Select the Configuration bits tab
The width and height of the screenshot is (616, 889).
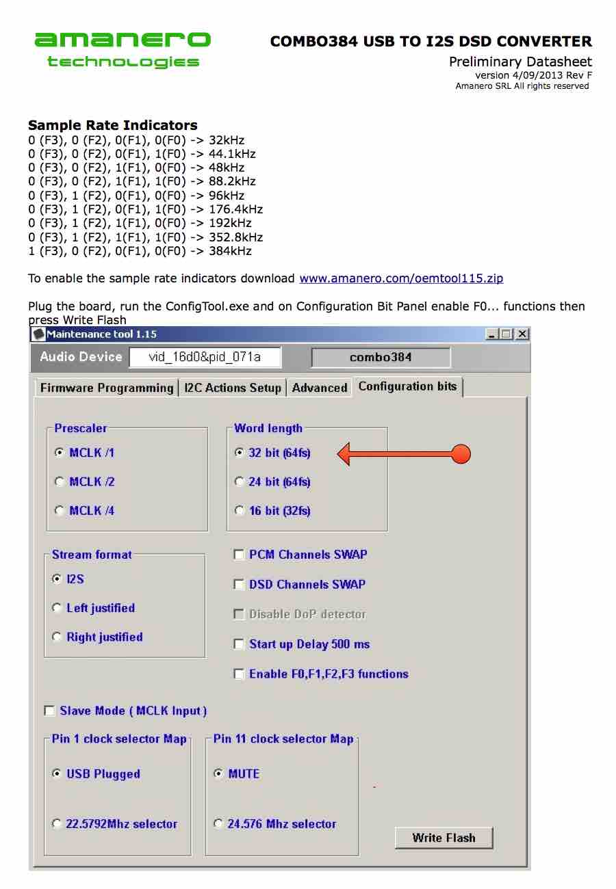point(408,386)
